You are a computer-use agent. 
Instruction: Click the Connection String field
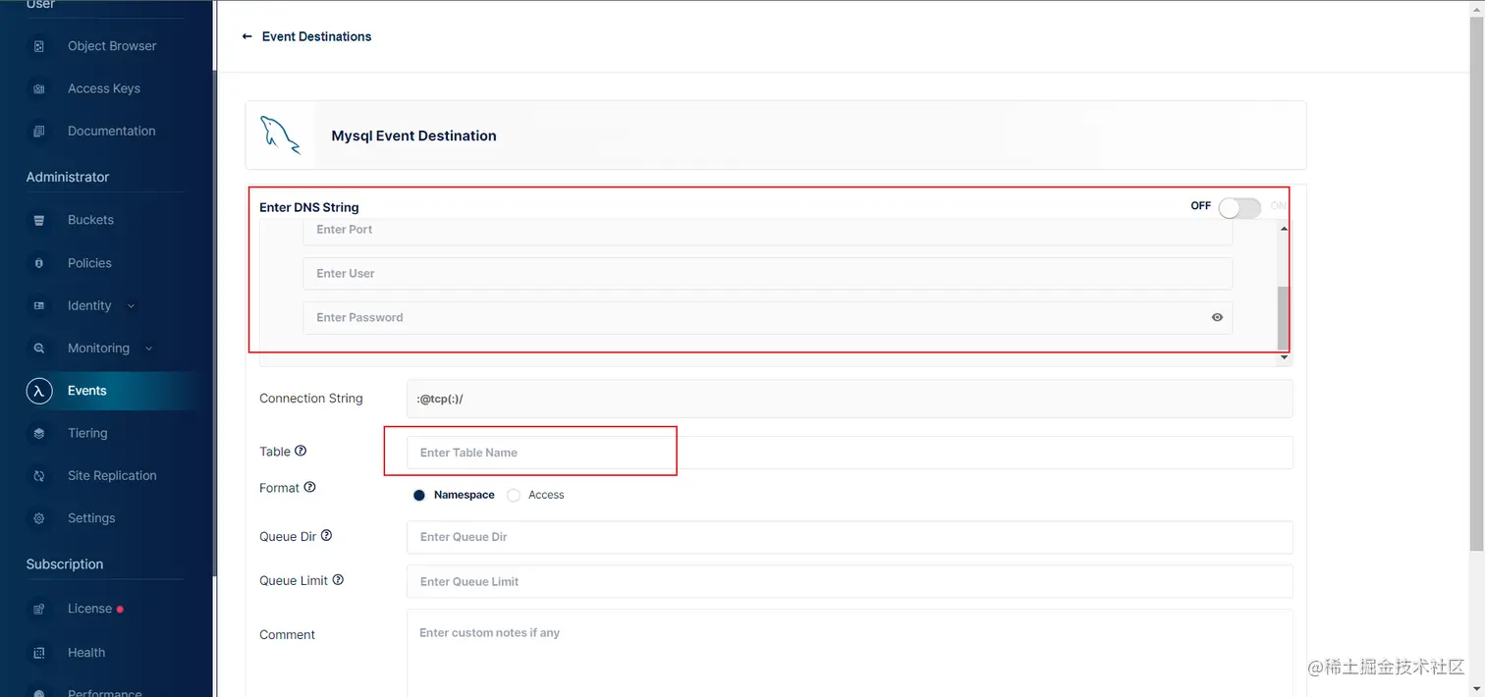pyautogui.click(x=850, y=399)
